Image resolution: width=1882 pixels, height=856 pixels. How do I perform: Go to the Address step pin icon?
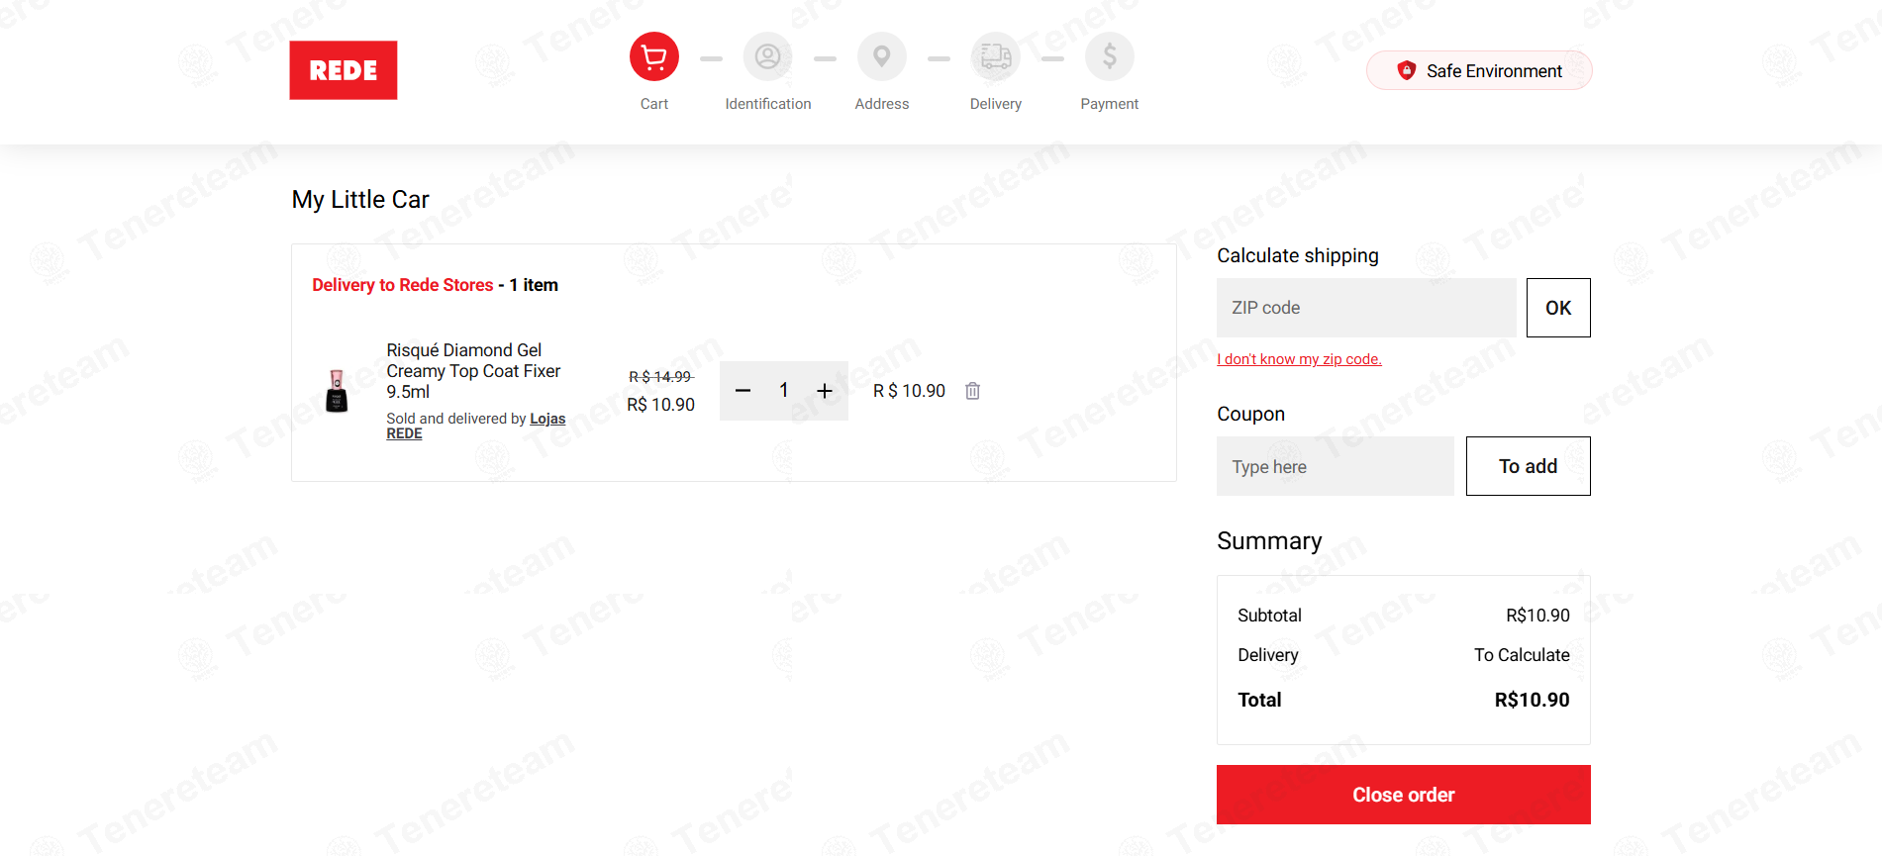pyautogui.click(x=882, y=57)
